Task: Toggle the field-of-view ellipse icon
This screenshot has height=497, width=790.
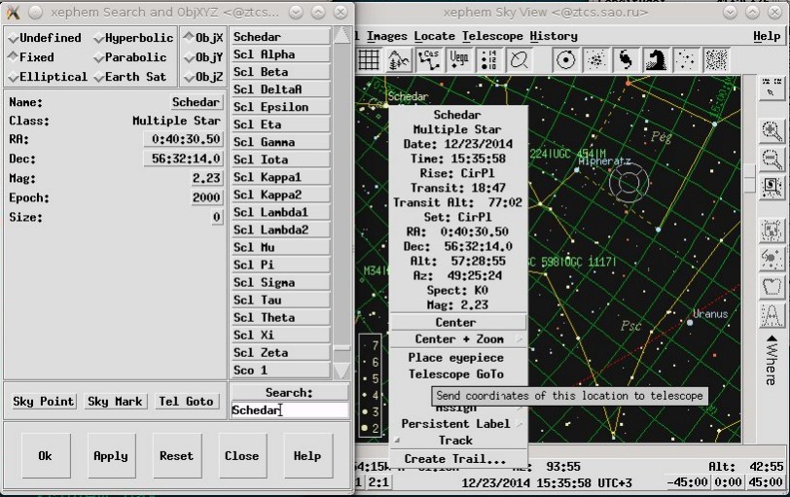Action: point(519,60)
